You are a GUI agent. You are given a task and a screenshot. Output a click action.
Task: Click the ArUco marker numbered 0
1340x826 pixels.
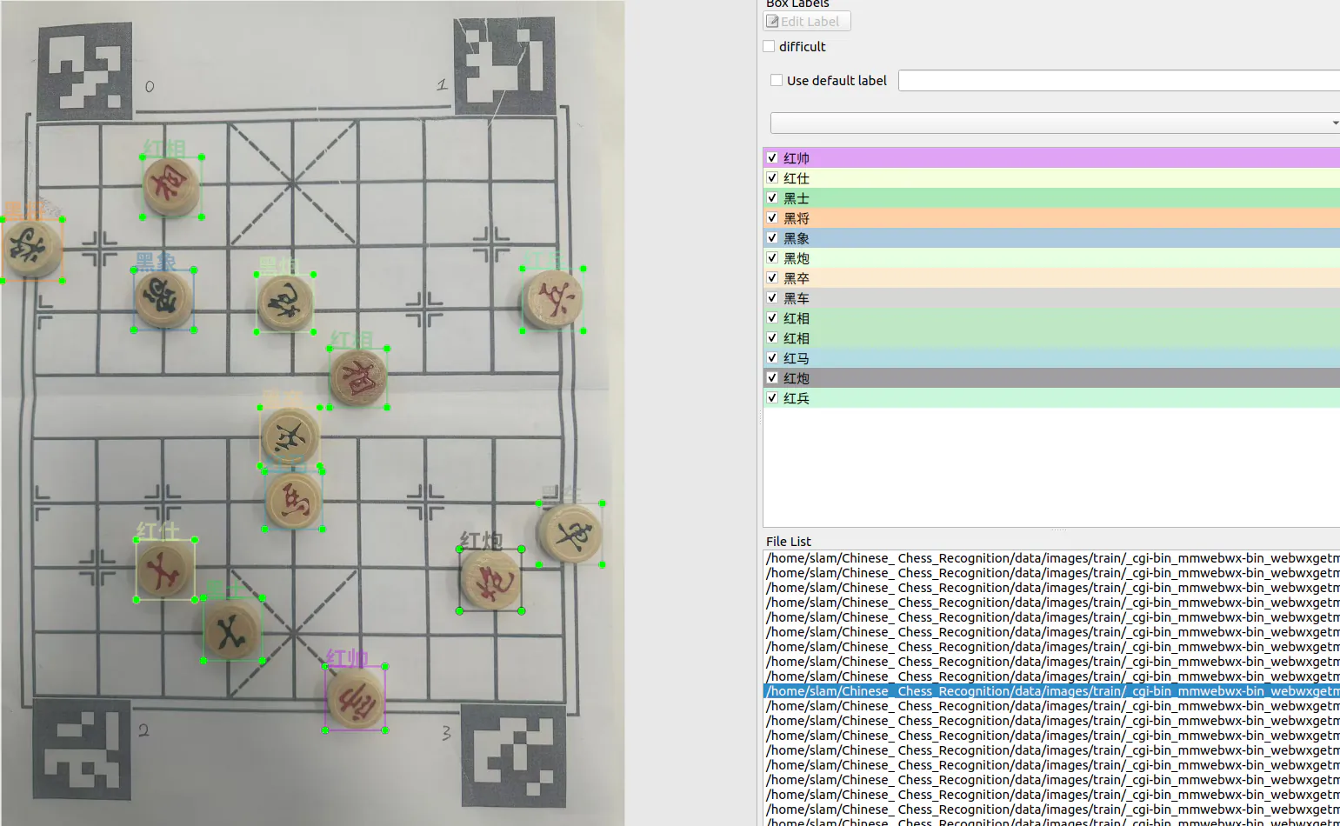(x=84, y=71)
